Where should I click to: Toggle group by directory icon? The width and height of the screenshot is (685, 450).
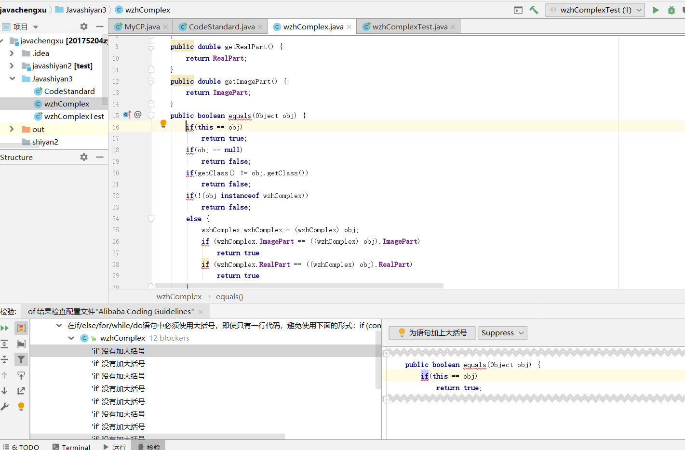pos(21,344)
